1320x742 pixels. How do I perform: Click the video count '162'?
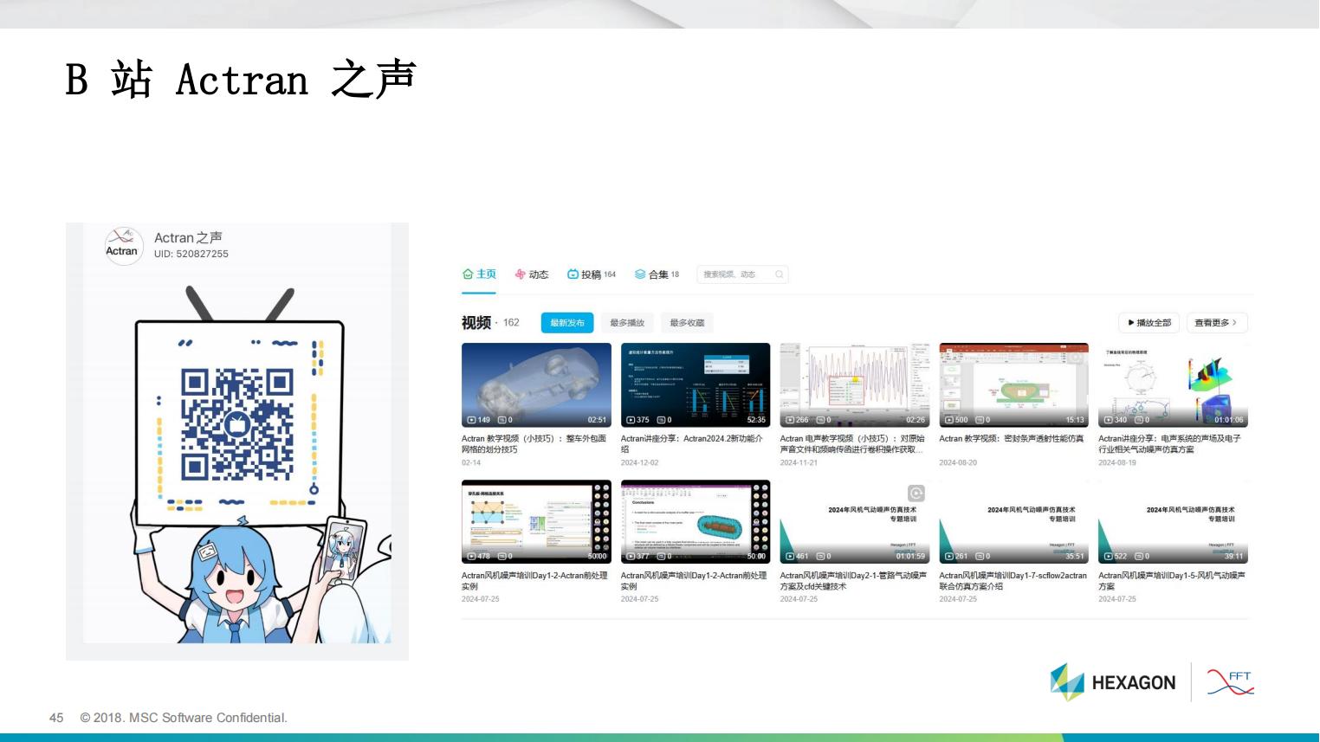pos(511,323)
